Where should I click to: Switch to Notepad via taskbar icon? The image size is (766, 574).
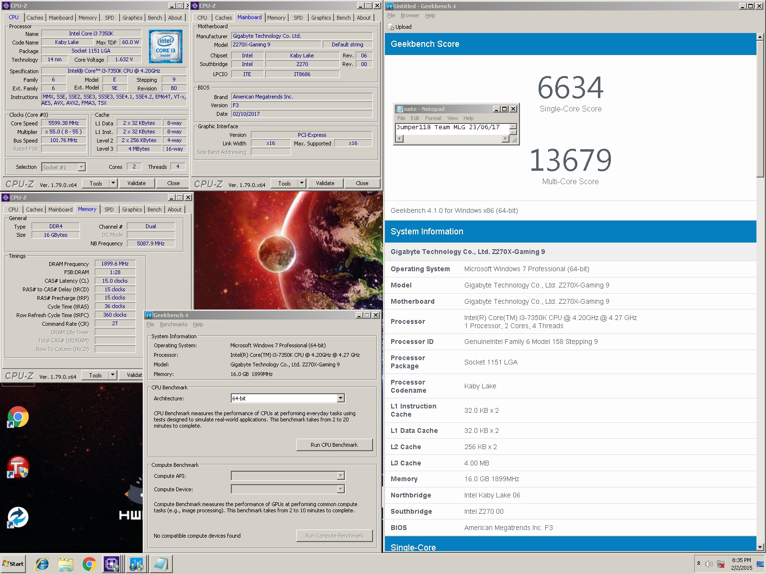tap(160, 564)
